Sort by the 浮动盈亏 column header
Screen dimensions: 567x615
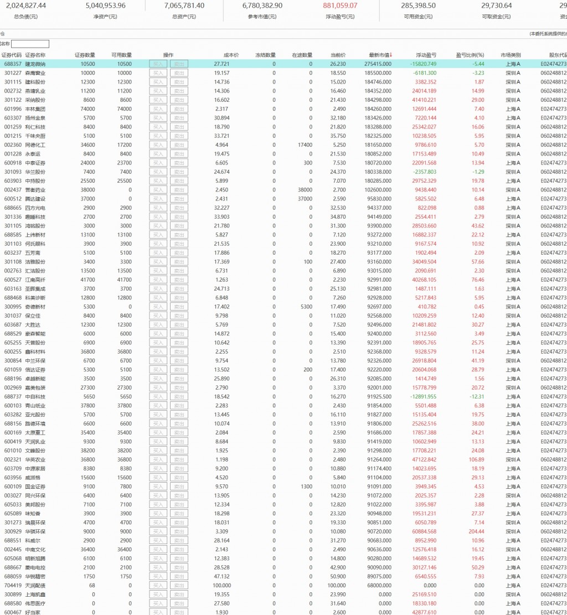(x=426, y=55)
